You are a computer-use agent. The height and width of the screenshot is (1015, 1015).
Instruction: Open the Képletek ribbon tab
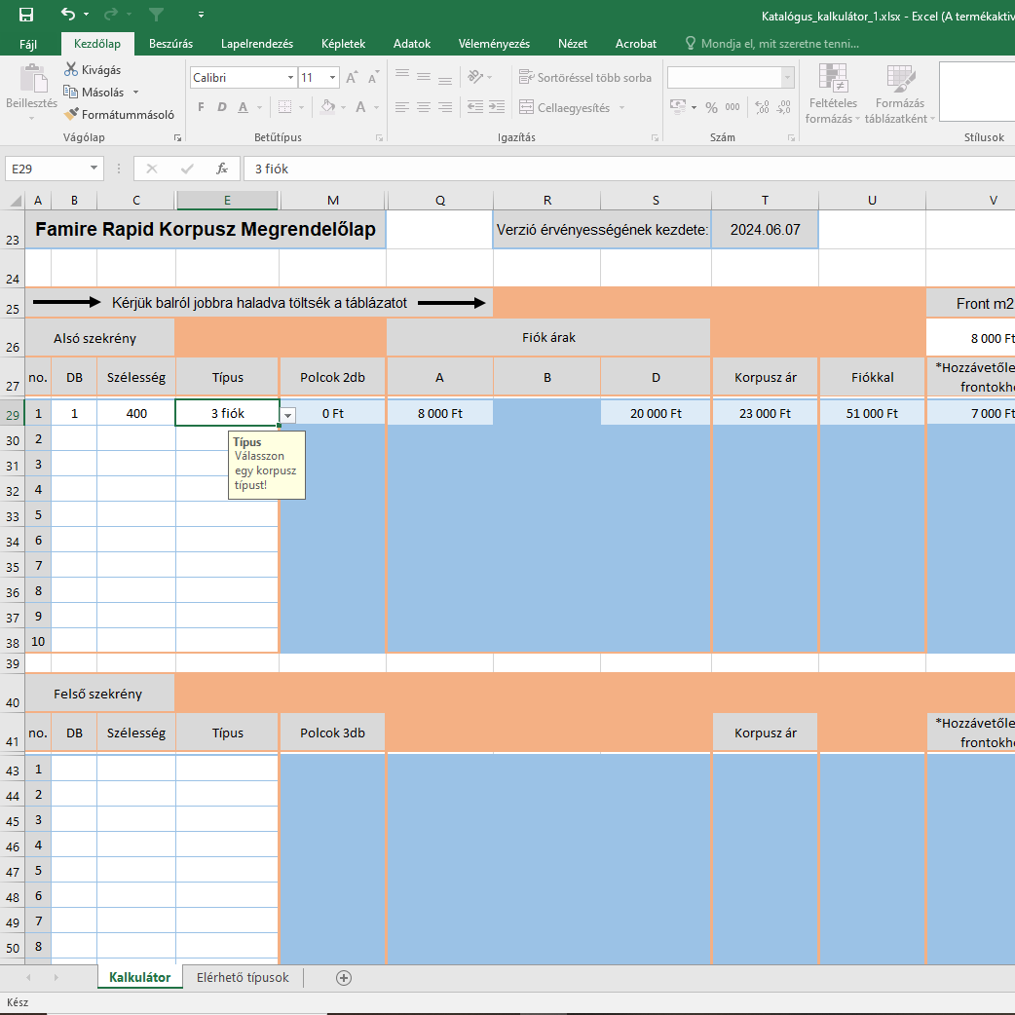(x=344, y=44)
